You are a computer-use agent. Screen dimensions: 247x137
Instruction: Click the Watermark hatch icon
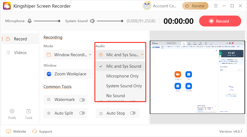[49, 100]
